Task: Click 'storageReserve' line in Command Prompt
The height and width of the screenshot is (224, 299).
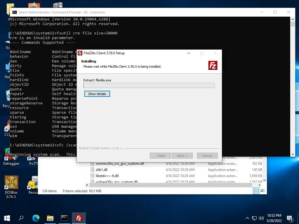Action: coord(26,103)
